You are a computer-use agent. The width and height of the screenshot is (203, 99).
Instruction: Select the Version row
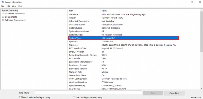pyautogui.click(x=123, y=18)
